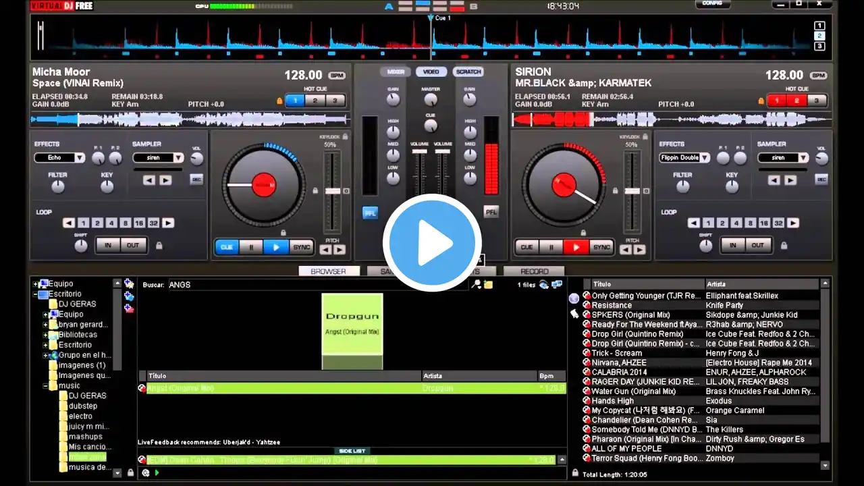The width and height of the screenshot is (864, 486).
Task: Toggle PFL on the left mixer channel
Action: [370, 213]
